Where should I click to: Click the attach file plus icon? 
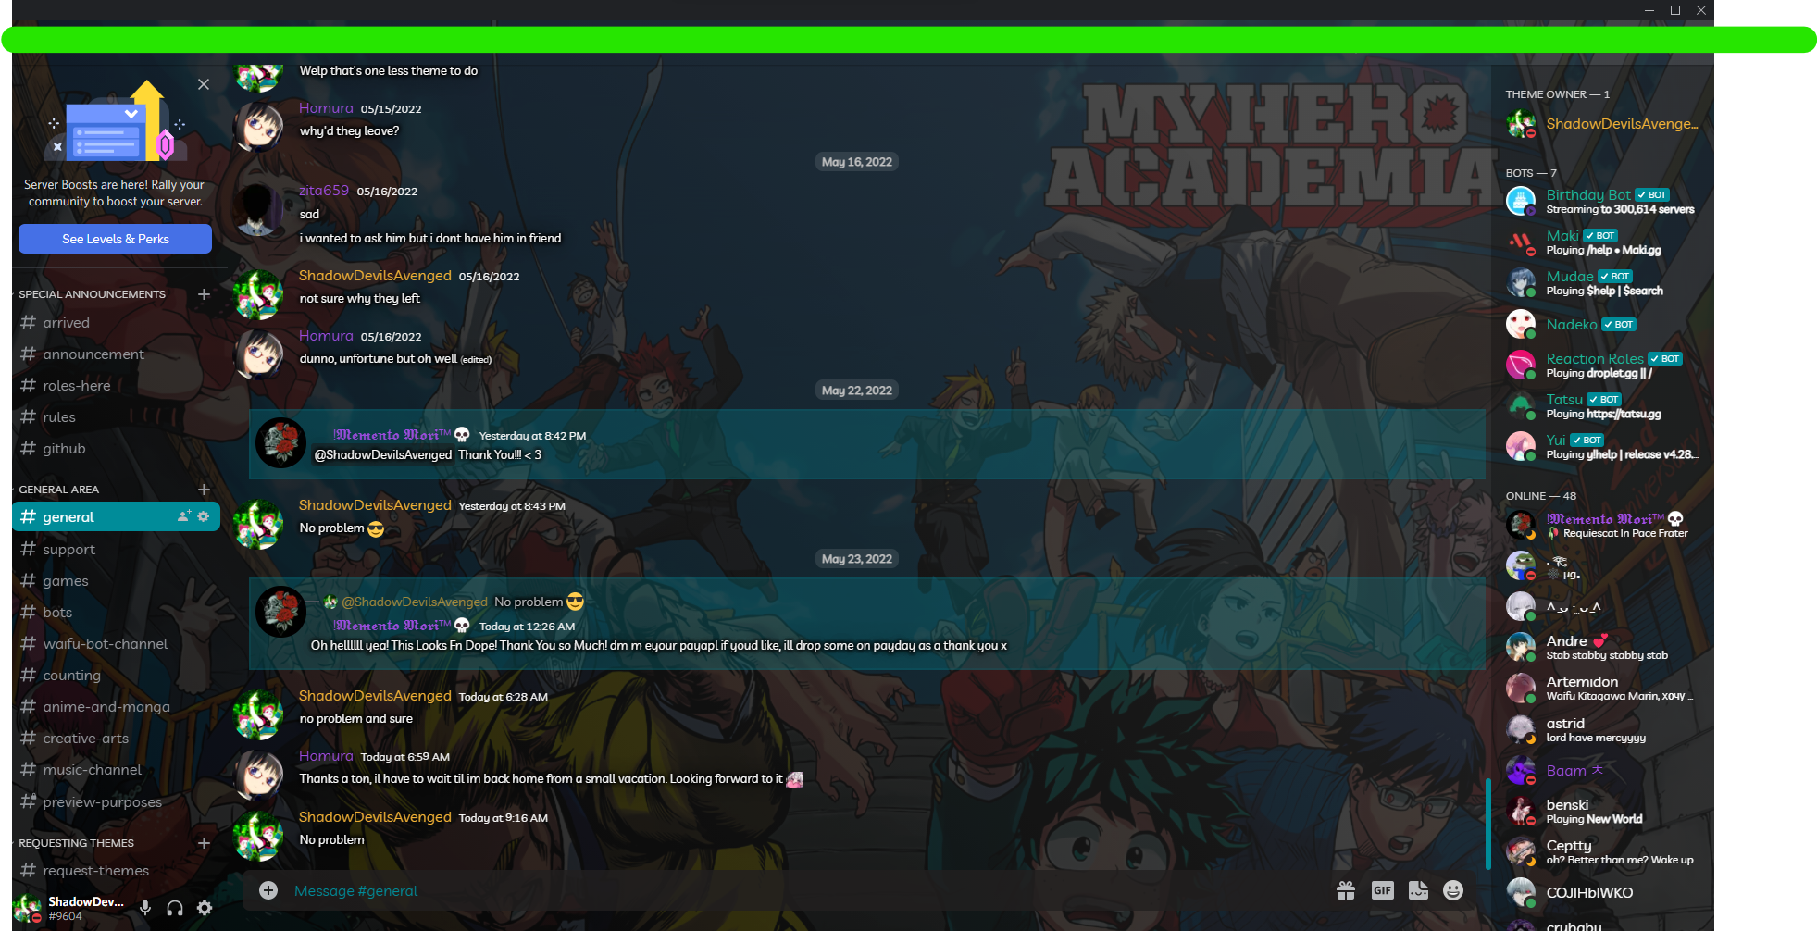pyautogui.click(x=268, y=890)
